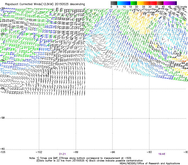This screenshot has width=188, height=165.
Task: Click the longitude label -105
Action: point(3,152)
